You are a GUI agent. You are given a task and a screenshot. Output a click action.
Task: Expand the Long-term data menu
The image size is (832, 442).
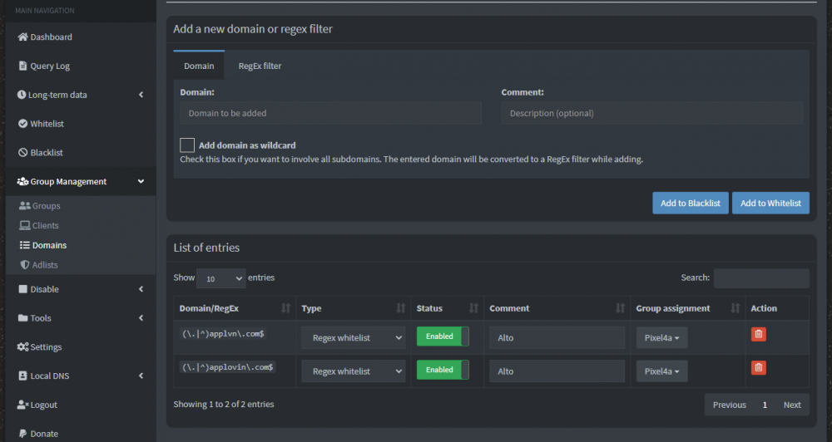[x=77, y=95]
